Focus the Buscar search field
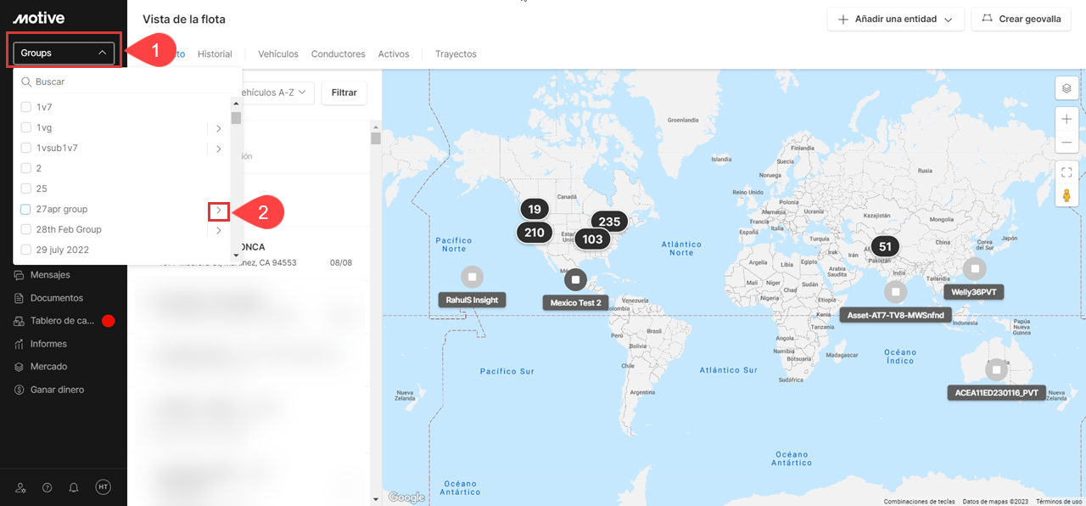Viewport: 1086px width, 506px height. pos(127,82)
